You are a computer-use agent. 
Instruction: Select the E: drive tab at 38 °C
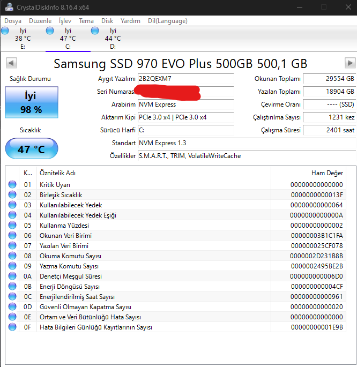[23, 39]
